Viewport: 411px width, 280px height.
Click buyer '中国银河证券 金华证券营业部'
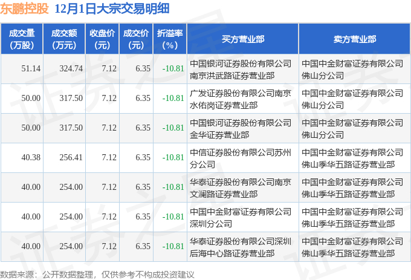[x=241, y=129]
